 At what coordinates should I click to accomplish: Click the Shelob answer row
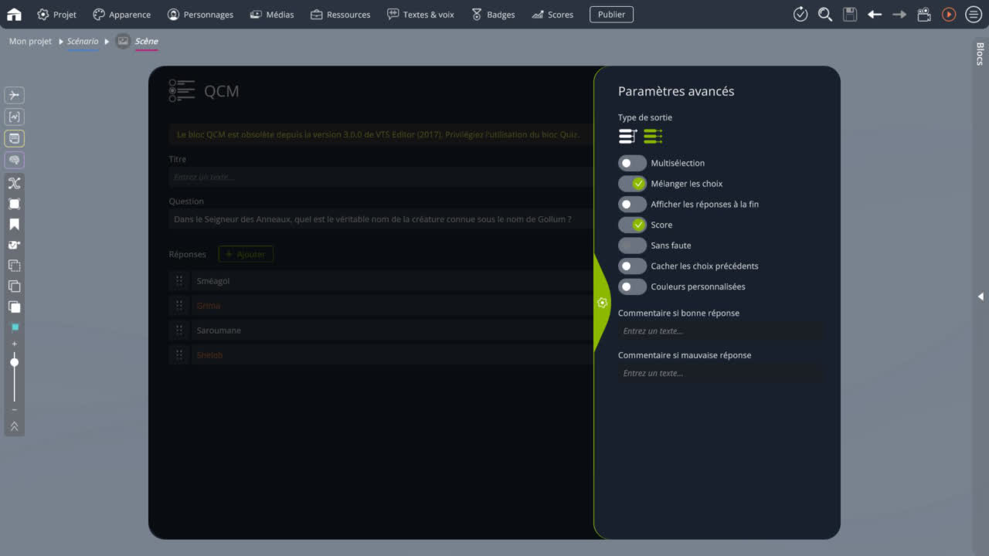tap(392, 355)
